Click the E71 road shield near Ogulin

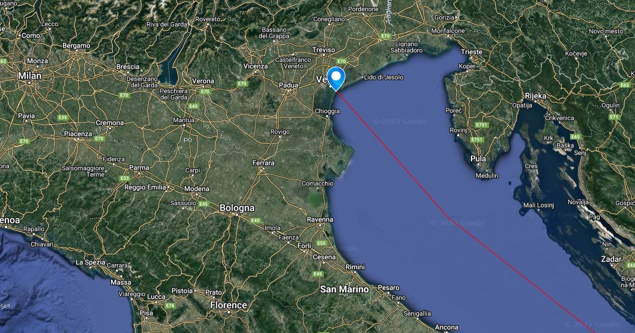tap(614, 117)
